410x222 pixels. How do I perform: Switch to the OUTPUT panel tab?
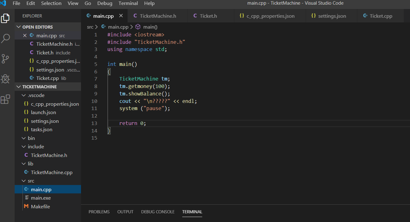tap(125, 212)
